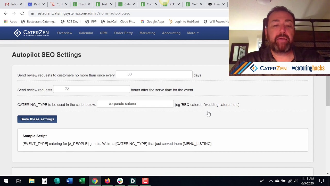This screenshot has height=186, width=330.
Task: Open the Order Entry menu item
Action: point(123,33)
